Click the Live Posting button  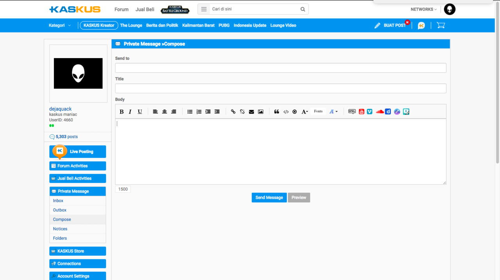(78, 152)
